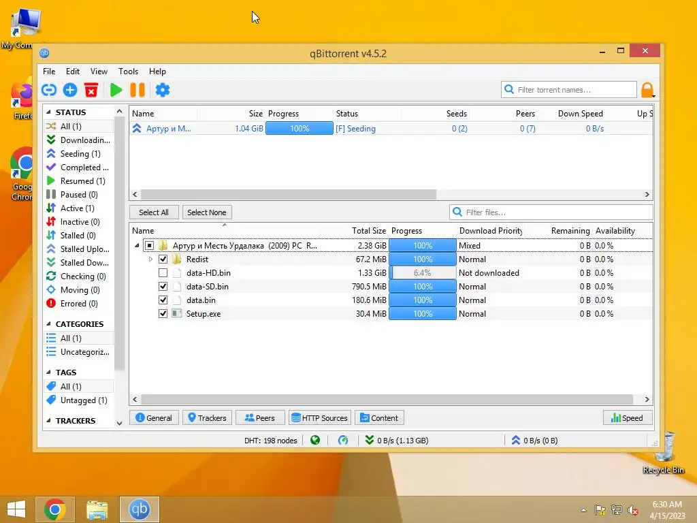Click the orange Pause toolbar icon

click(137, 90)
